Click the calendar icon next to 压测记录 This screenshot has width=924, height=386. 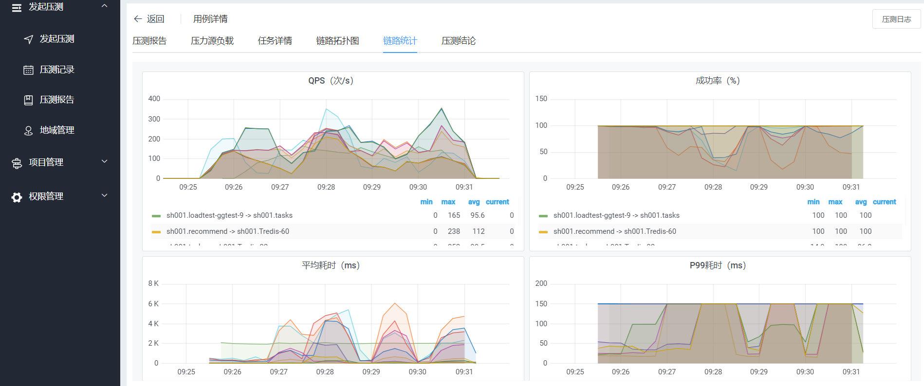(x=29, y=70)
